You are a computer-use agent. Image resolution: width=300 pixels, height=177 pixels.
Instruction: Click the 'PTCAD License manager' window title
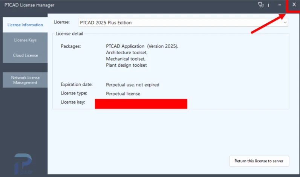click(29, 5)
